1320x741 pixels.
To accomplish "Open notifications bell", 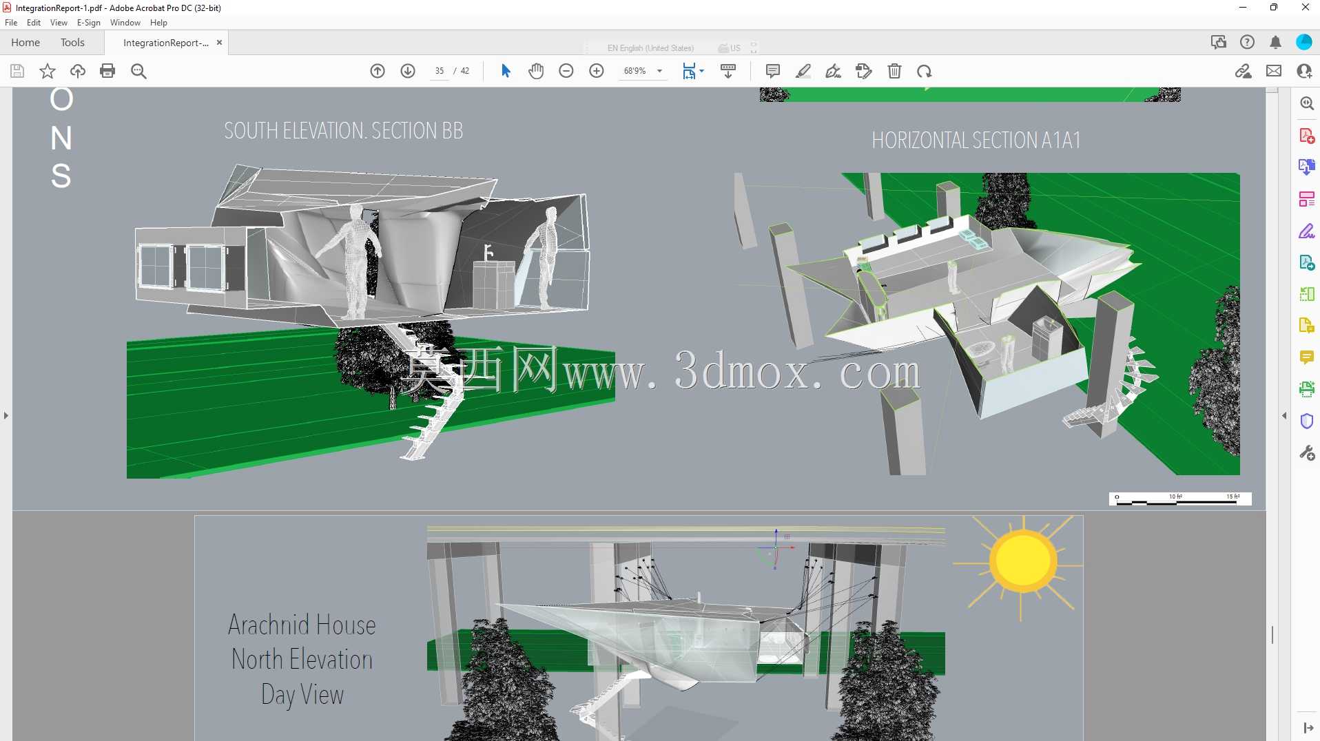I will click(x=1275, y=43).
